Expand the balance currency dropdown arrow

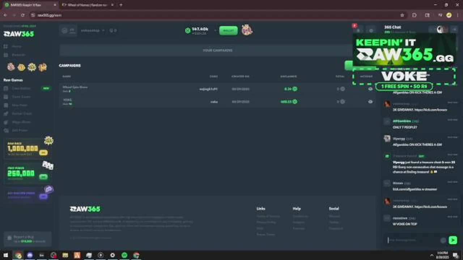(215, 31)
